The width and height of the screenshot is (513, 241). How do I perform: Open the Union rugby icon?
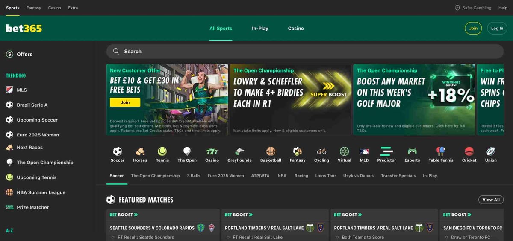491,151
